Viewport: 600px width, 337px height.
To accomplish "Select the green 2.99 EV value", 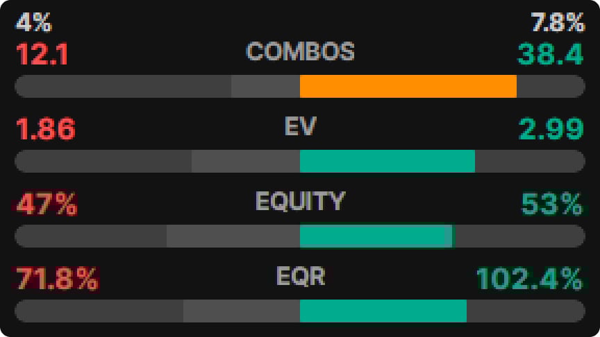I will pos(551,129).
